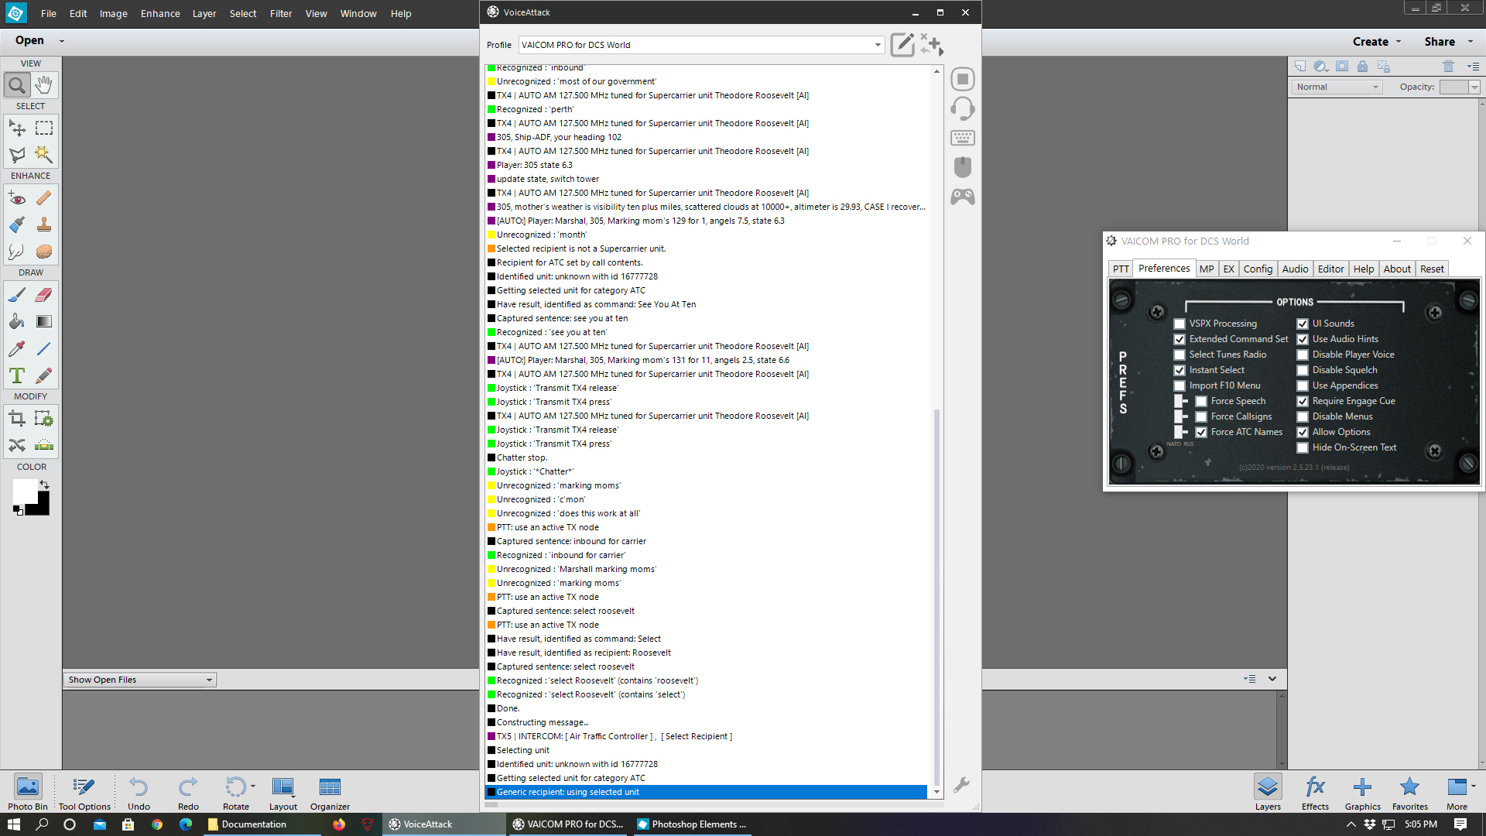Toggle VoiceAttack keyboard shortcuts icon
The height and width of the screenshot is (836, 1486).
963,138
